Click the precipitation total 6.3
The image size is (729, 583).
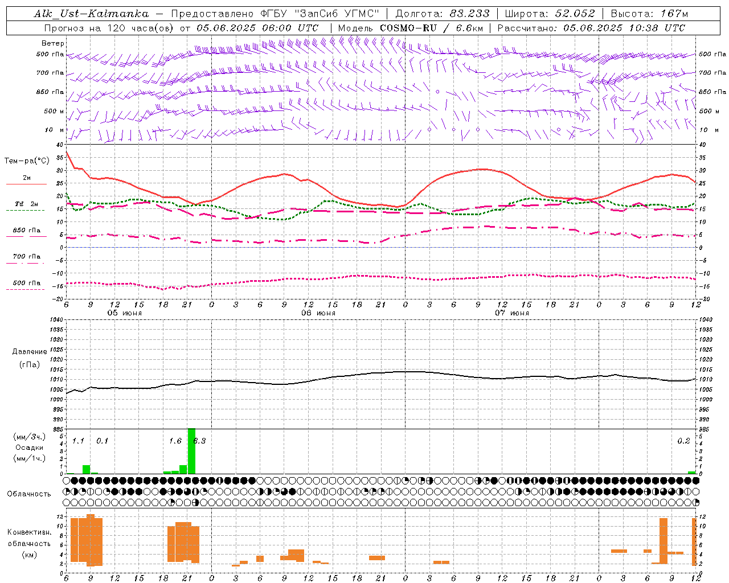[x=199, y=441]
